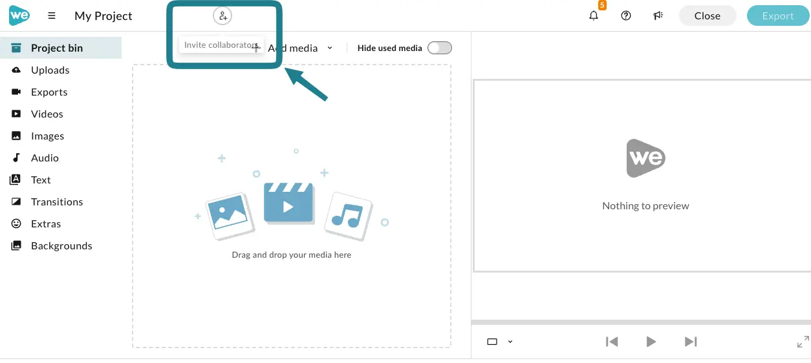Close the project with Close button
This screenshot has width=811, height=363.
pyautogui.click(x=708, y=16)
